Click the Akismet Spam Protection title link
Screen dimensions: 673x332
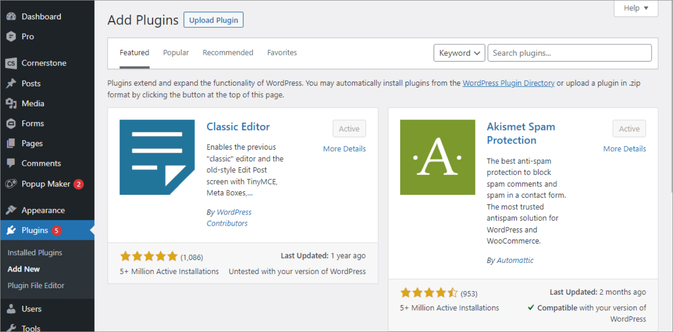[x=521, y=134]
